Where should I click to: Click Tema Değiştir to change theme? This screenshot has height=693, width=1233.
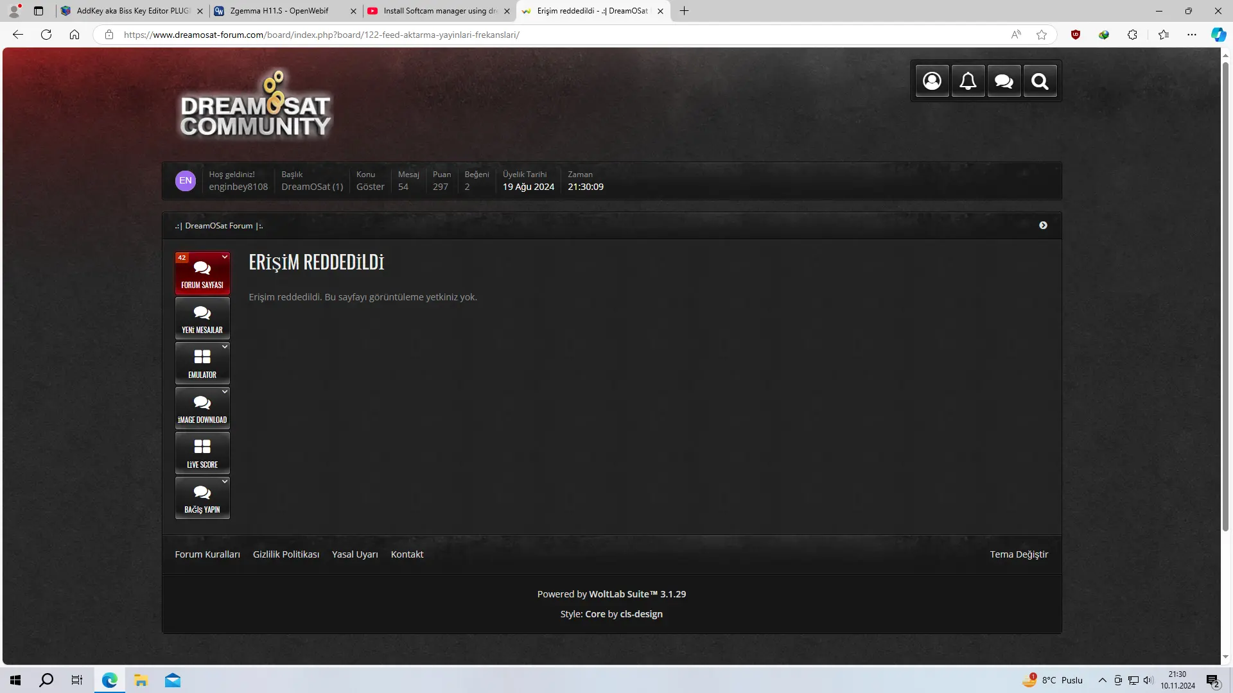point(1019,554)
